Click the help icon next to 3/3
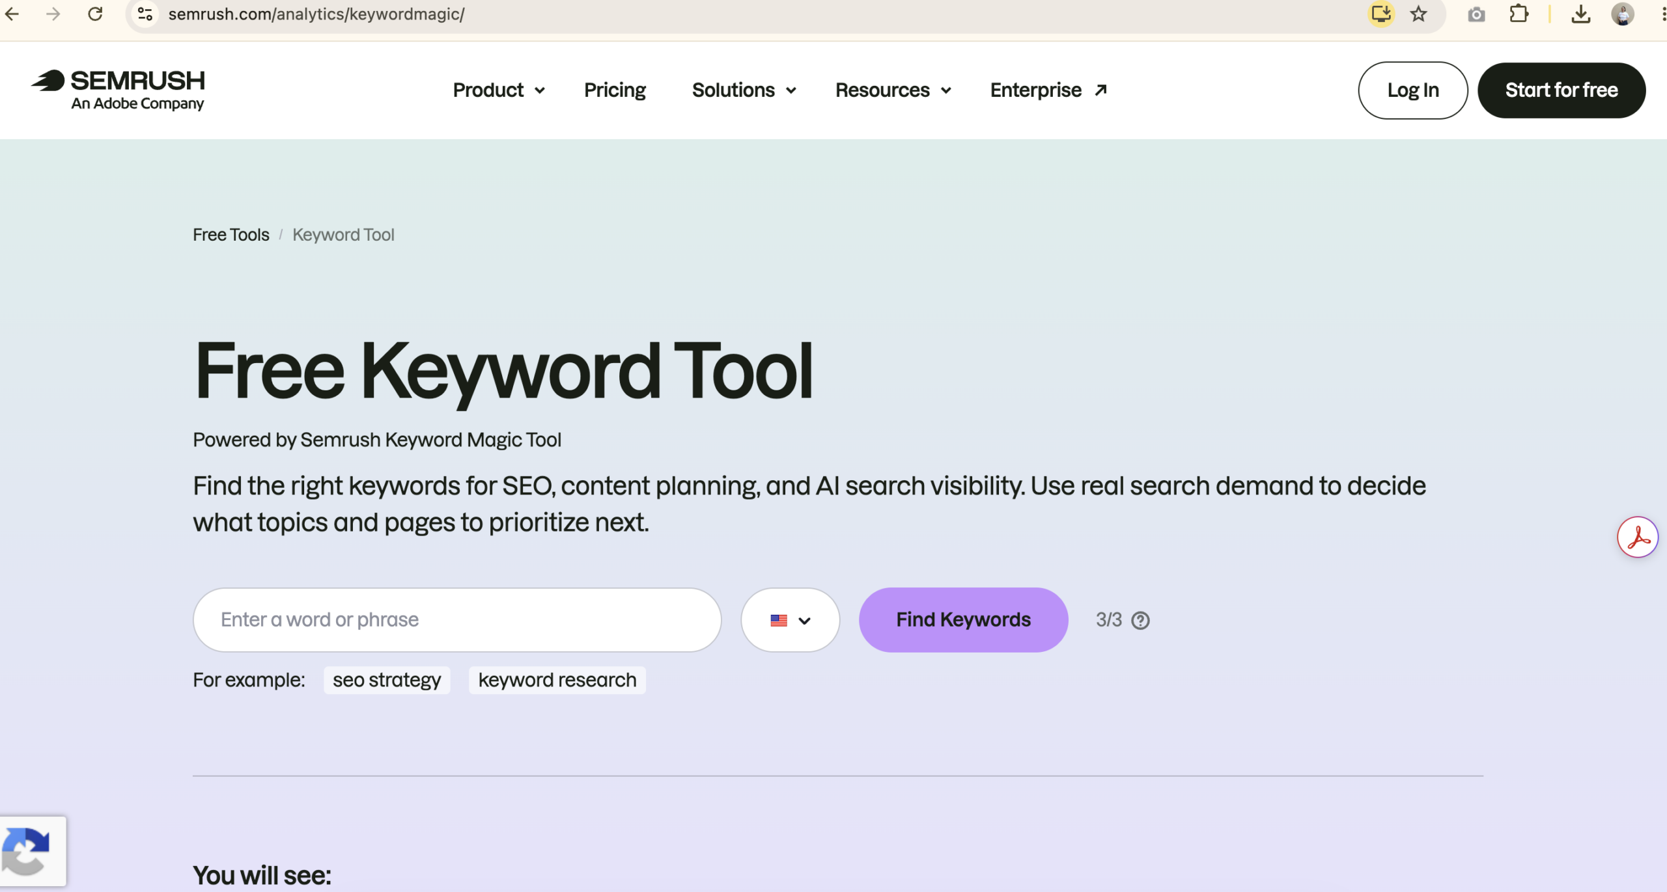This screenshot has width=1667, height=892. (1140, 620)
